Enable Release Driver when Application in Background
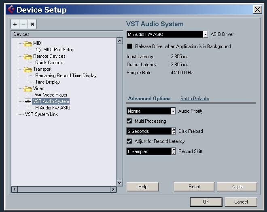Viewport: 267px width, 212px height. coord(130,46)
